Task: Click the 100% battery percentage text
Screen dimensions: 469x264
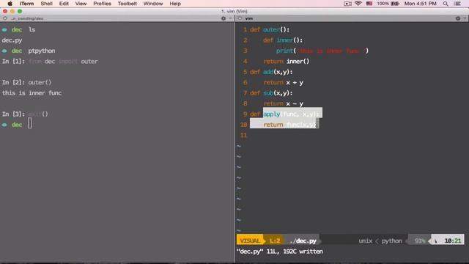Action: click(x=383, y=4)
